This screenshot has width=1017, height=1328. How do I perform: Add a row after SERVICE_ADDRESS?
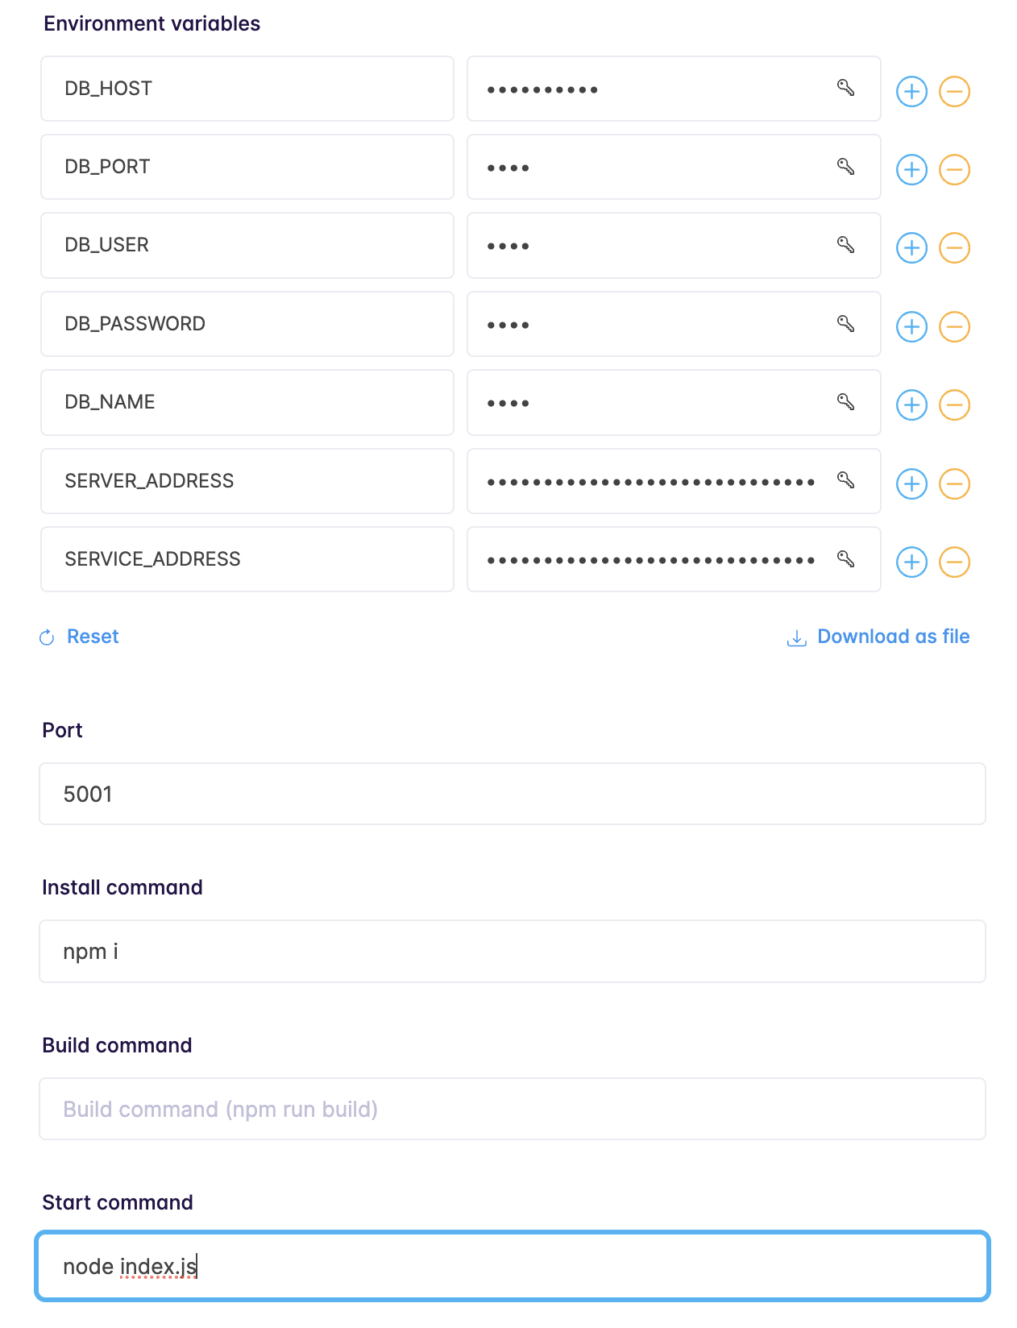coord(912,562)
